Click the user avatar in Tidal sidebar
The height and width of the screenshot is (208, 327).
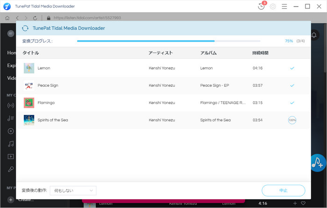[x=11, y=33]
